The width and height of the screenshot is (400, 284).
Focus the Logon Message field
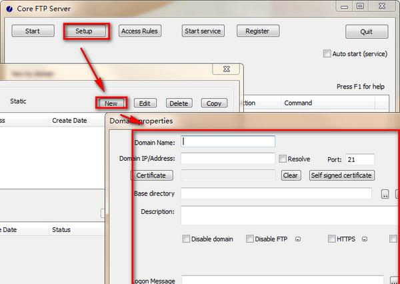pos(283,280)
